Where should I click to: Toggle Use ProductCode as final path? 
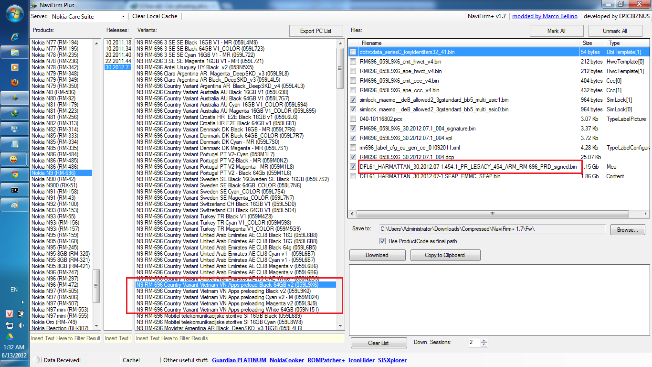click(382, 241)
